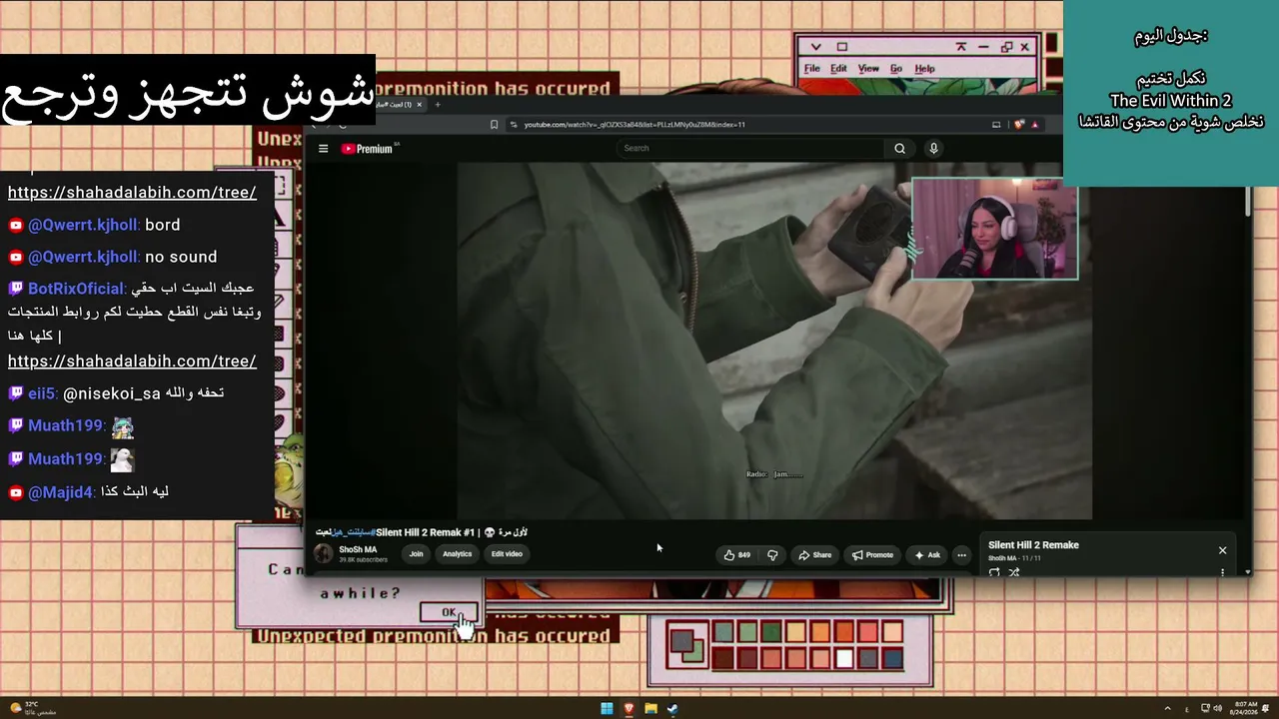Click the "Silent Hill 2 Remake" playlist title

pos(1033,545)
